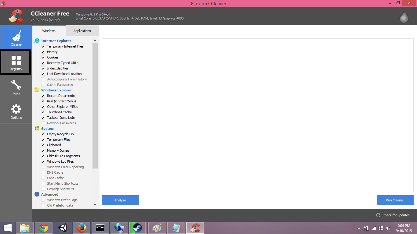417x234 pixels.
Task: Click the System Windows-flag category icon
Action: [37, 128]
